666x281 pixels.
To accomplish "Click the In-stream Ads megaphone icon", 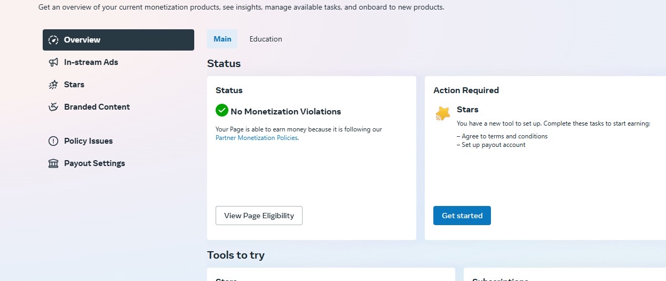I will pyautogui.click(x=53, y=62).
